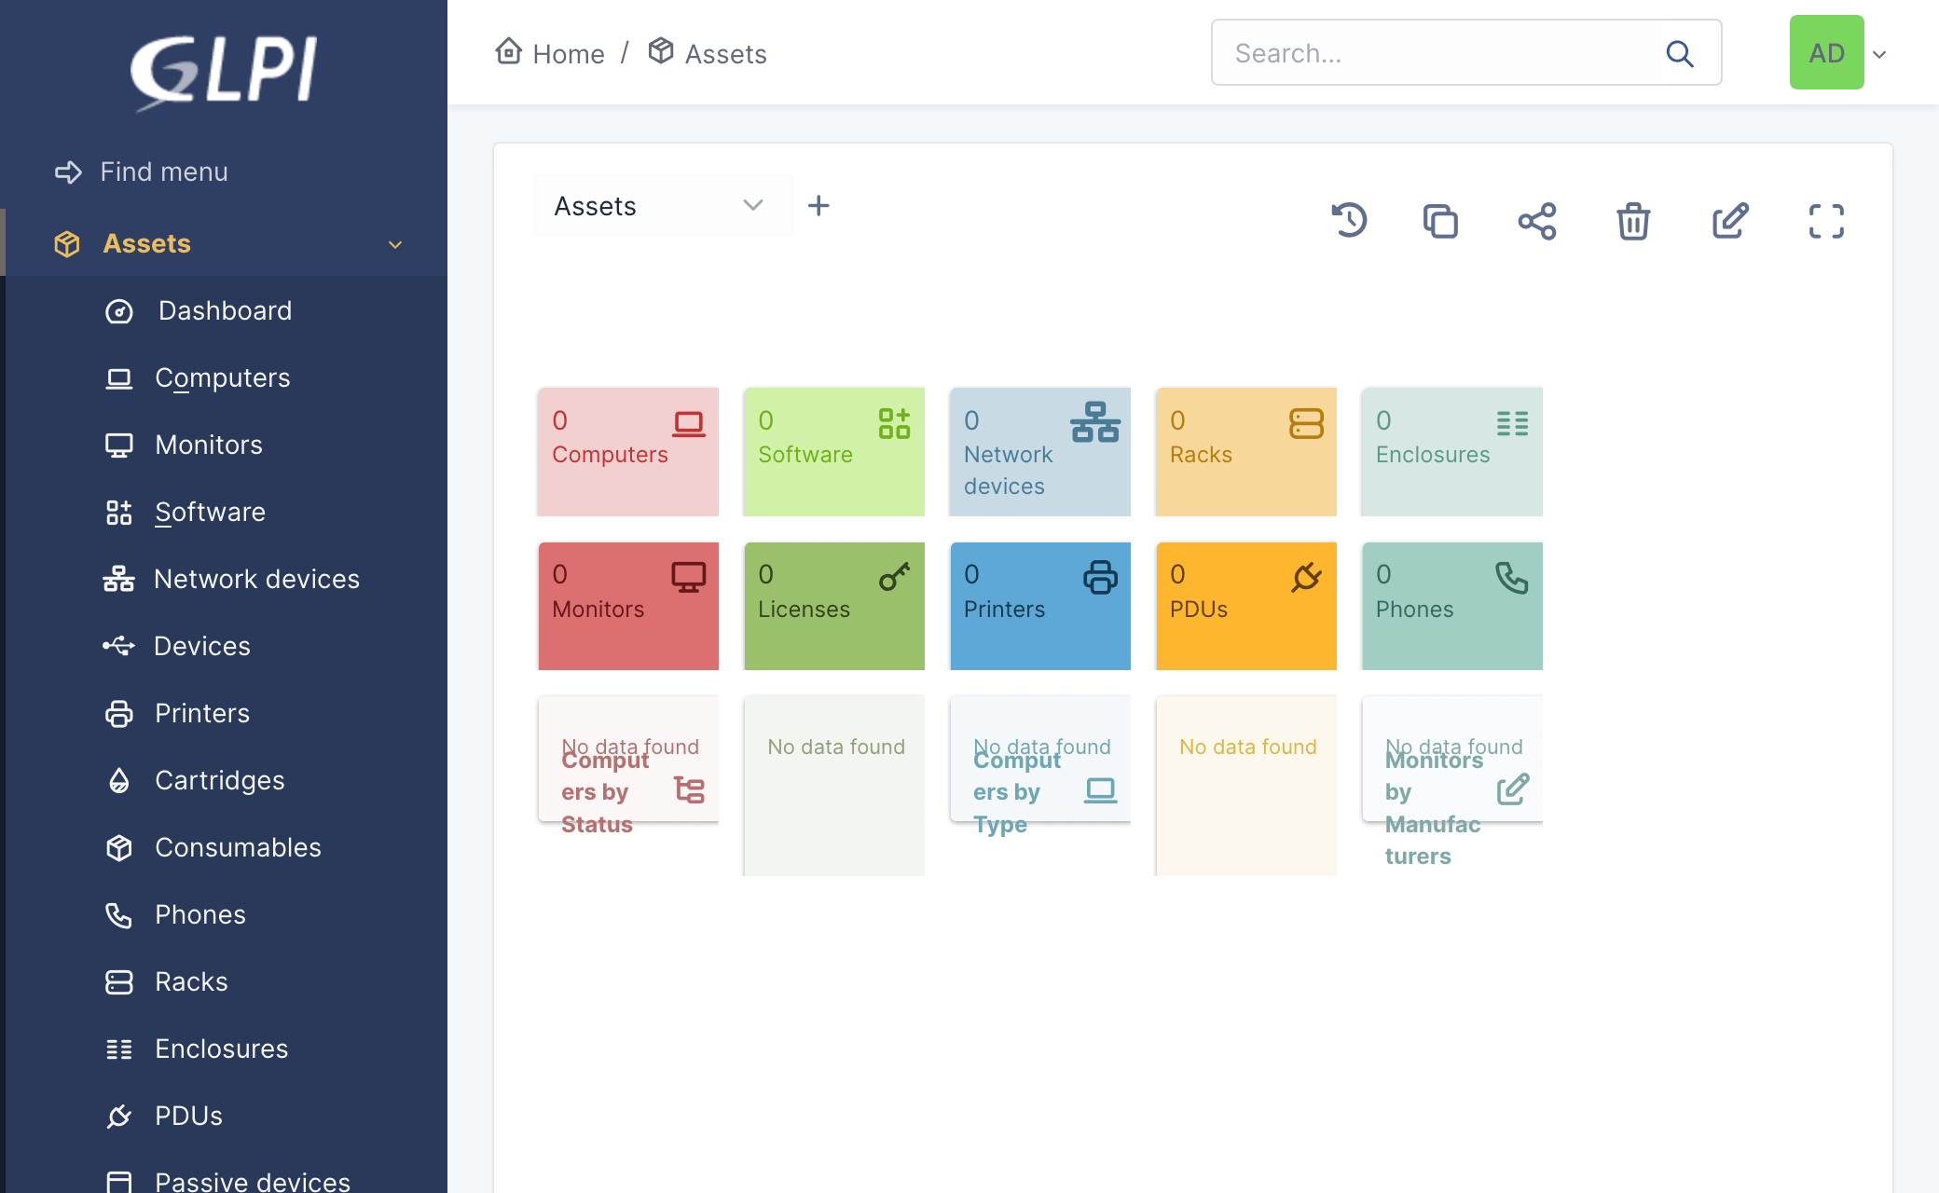The image size is (1939, 1193).
Task: Click the search magnifier icon
Action: pyautogui.click(x=1680, y=53)
